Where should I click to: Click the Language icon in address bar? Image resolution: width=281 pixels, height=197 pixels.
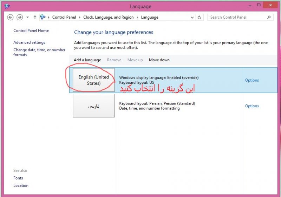click(43, 17)
